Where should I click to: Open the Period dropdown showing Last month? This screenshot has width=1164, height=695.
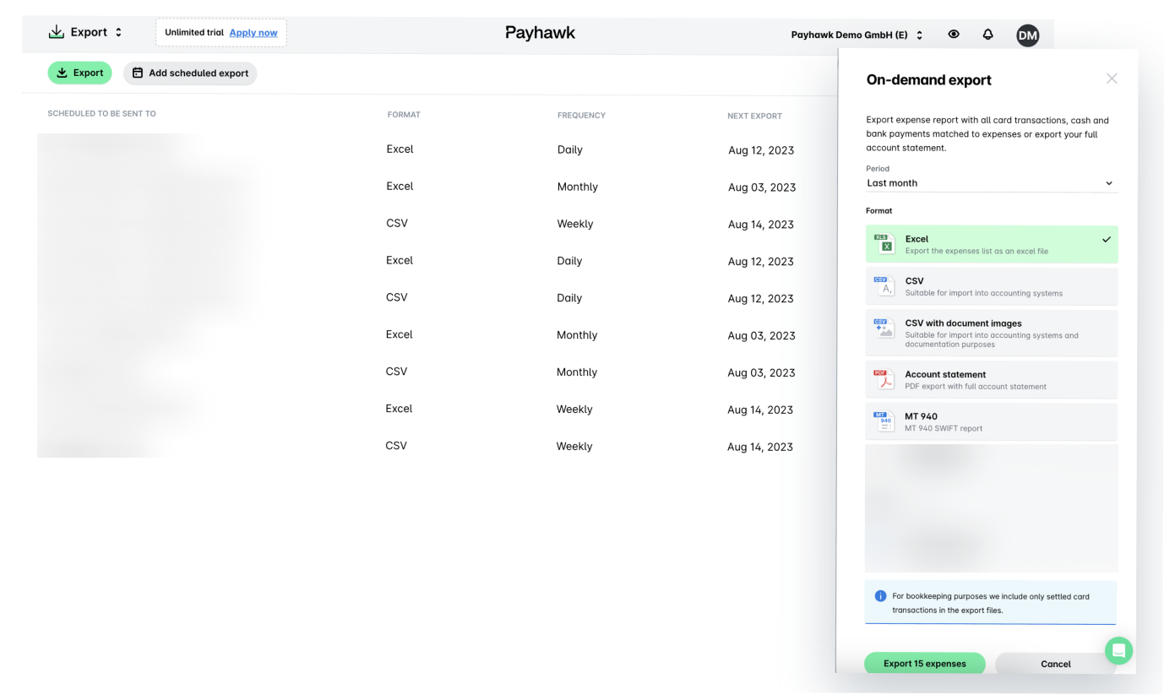pyautogui.click(x=991, y=182)
